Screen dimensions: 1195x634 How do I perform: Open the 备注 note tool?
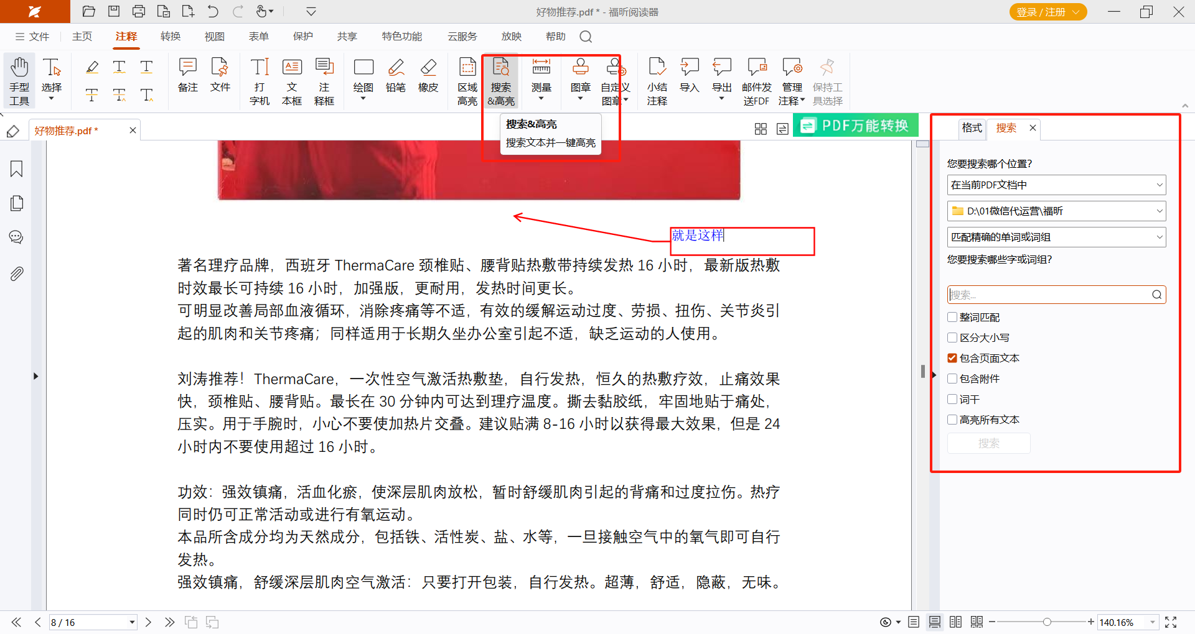pyautogui.click(x=187, y=75)
